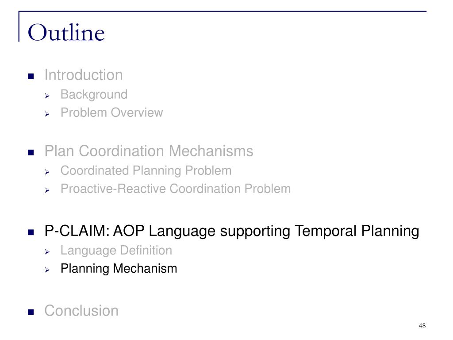This screenshot has width=453, height=340.
Task: Click square bullet beside Plan Coordination Mechanisms
Action: click(x=31, y=152)
